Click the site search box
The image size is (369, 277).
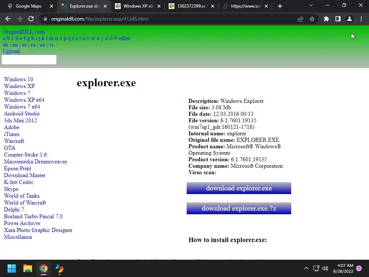point(29,60)
